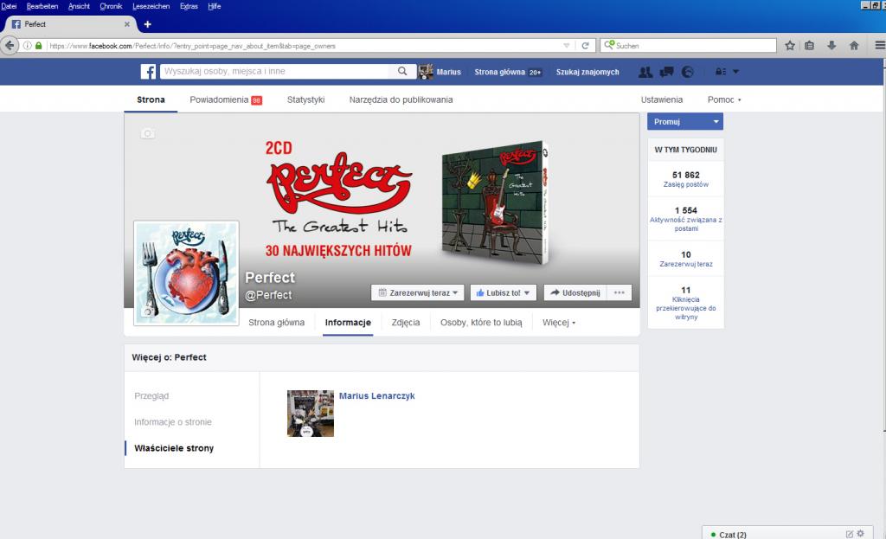This screenshot has width=886, height=539.
Task: Bookmark this page with the star icon
Action: [789, 46]
